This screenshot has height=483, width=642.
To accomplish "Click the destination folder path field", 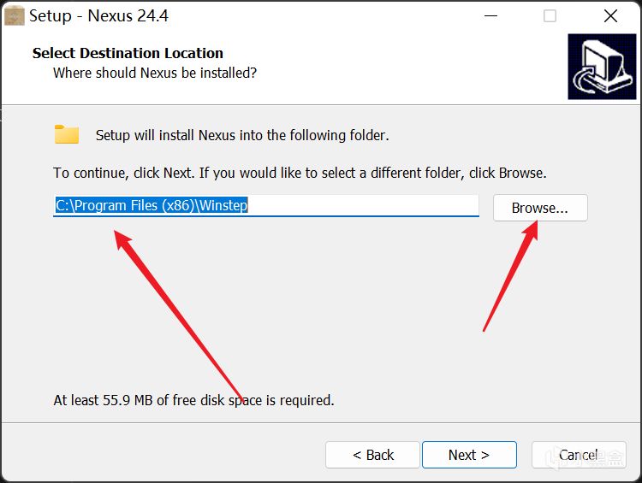I will (x=265, y=206).
